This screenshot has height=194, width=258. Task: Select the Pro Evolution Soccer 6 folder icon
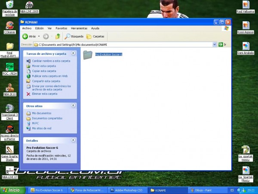(88, 55)
